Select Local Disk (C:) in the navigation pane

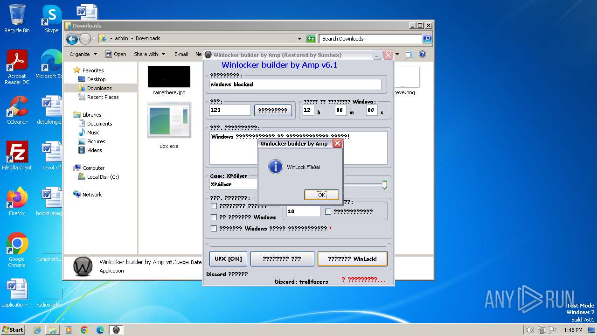pos(103,177)
